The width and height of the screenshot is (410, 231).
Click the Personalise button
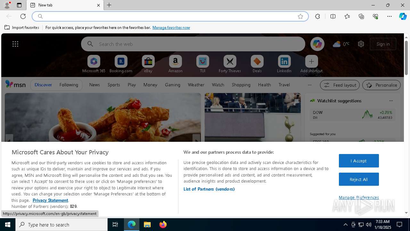[x=381, y=85]
